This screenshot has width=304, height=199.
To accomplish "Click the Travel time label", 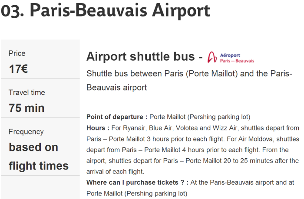I will tap(27, 92).
